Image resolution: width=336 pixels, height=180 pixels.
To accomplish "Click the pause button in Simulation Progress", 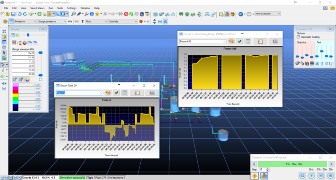I will click(x=321, y=175).
